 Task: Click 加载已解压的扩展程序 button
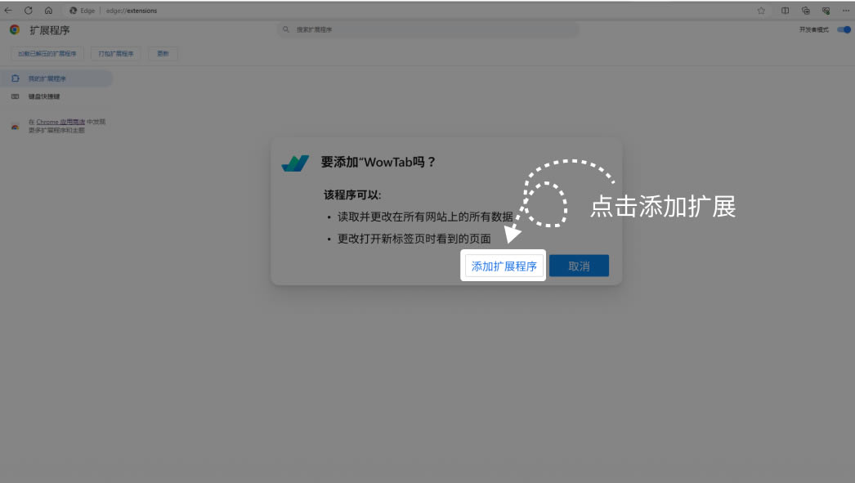coord(47,53)
